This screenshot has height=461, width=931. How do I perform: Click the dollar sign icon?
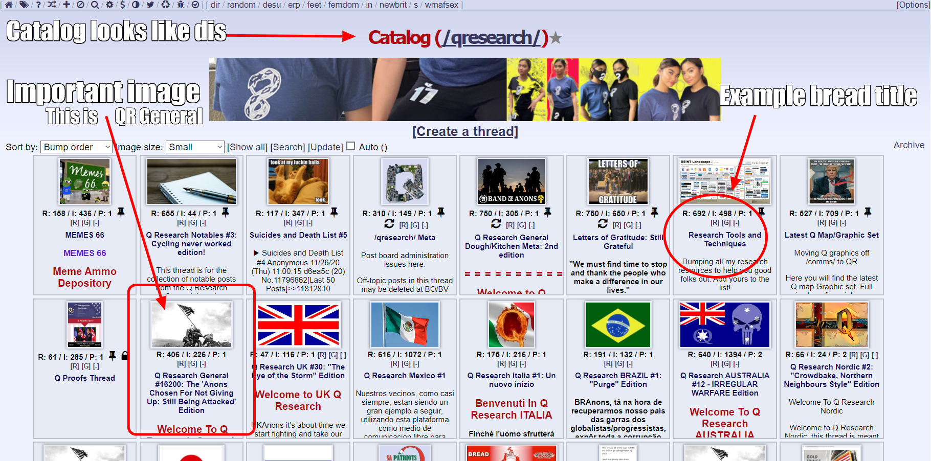point(122,5)
